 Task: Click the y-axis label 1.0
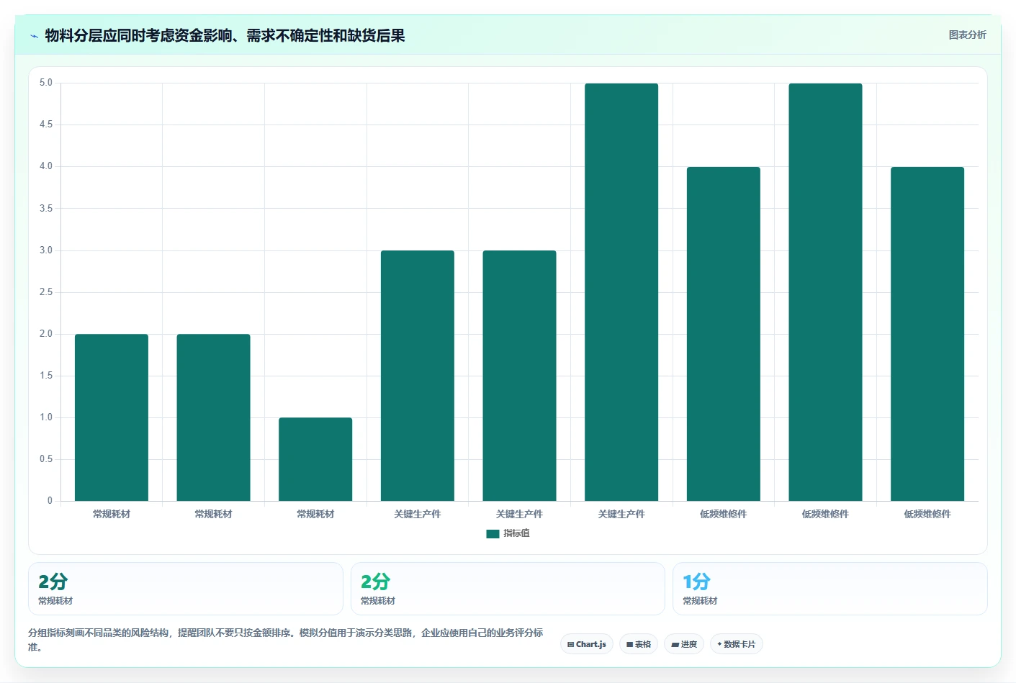point(46,417)
